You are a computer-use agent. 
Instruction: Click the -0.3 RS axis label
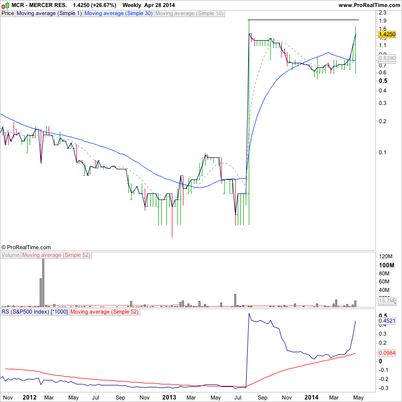pos(384,388)
